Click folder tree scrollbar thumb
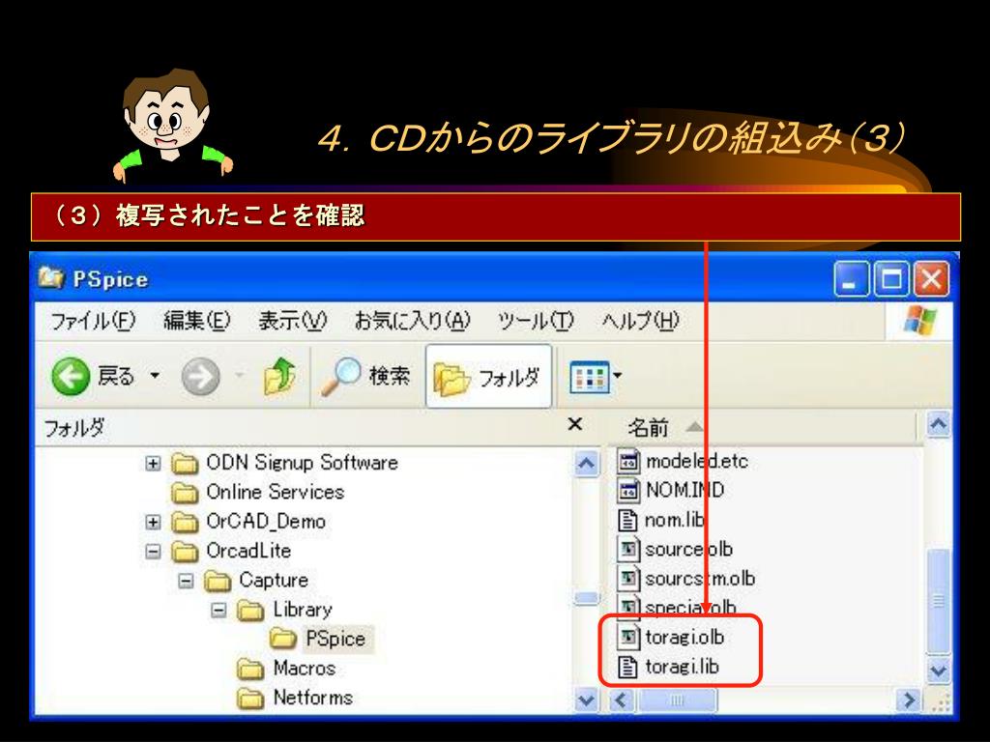This screenshot has width=990, height=742. [x=586, y=597]
